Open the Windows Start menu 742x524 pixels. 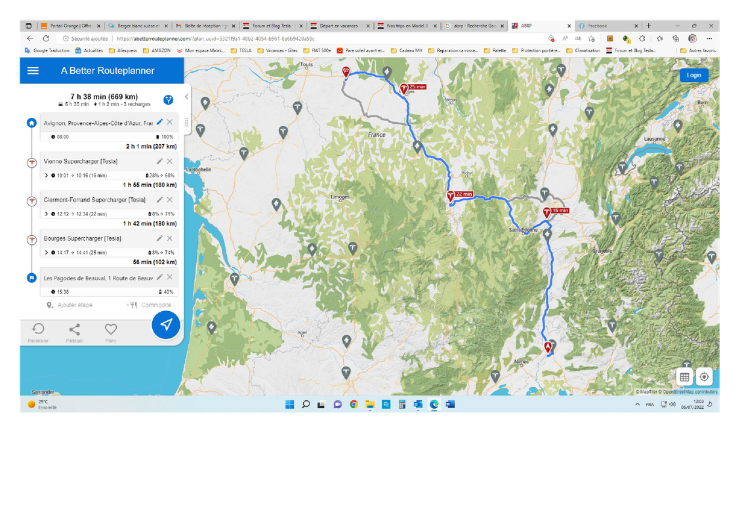[289, 404]
